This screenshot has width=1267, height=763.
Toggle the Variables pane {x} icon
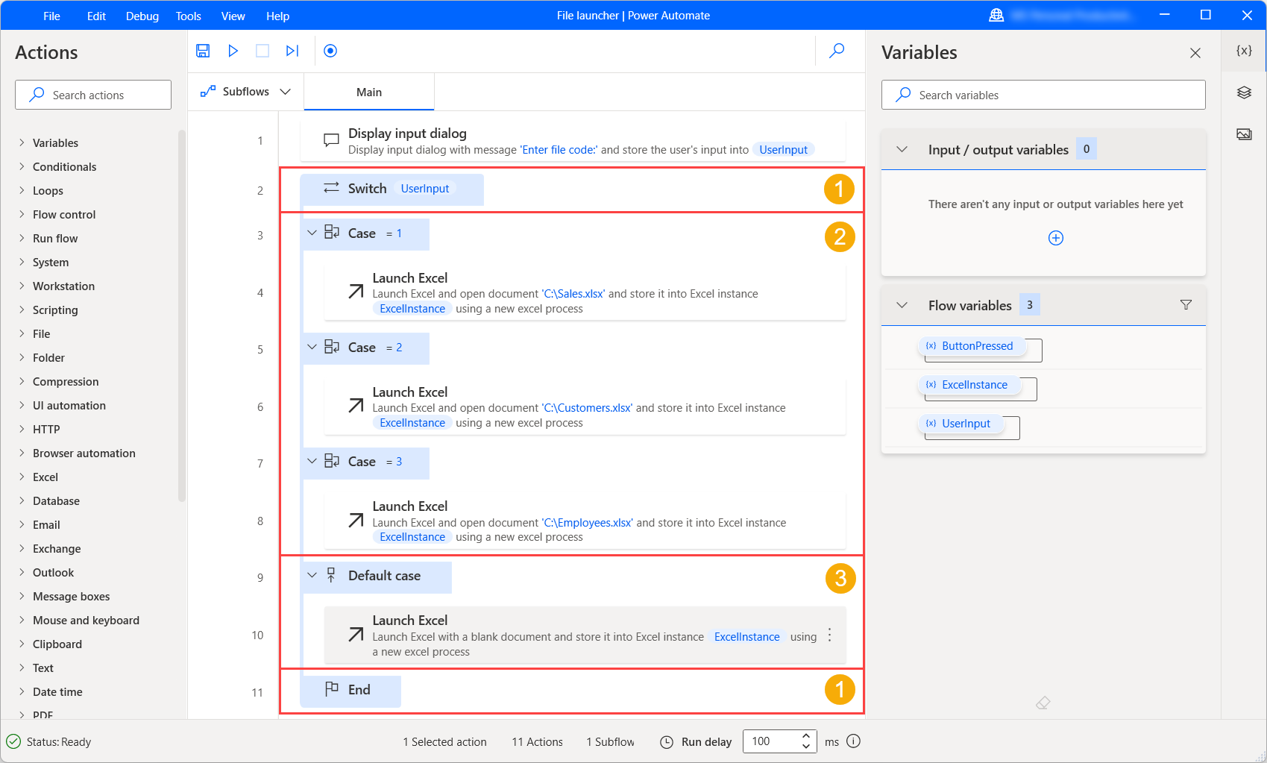click(x=1244, y=51)
